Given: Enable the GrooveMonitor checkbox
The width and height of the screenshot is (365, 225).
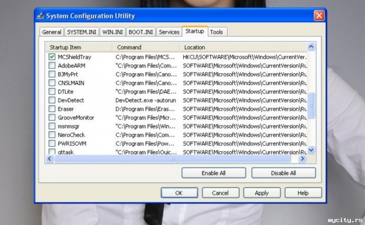Looking at the screenshot, I should click(x=52, y=117).
